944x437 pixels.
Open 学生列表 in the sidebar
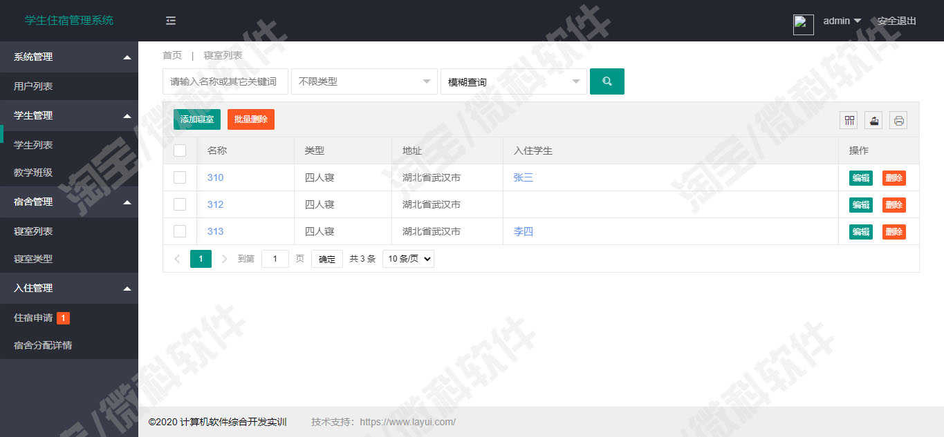[69, 145]
